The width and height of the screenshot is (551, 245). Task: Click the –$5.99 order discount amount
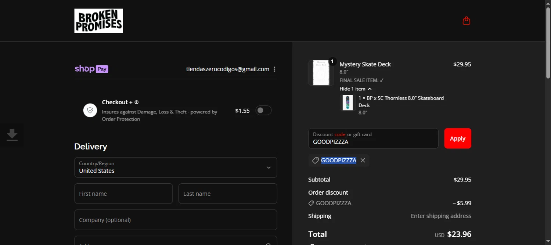pyautogui.click(x=462, y=203)
